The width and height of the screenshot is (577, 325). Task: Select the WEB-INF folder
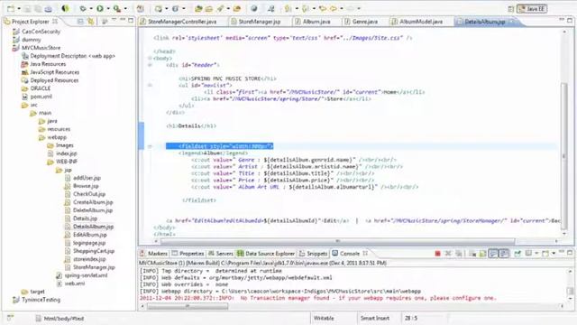pyautogui.click(x=66, y=162)
